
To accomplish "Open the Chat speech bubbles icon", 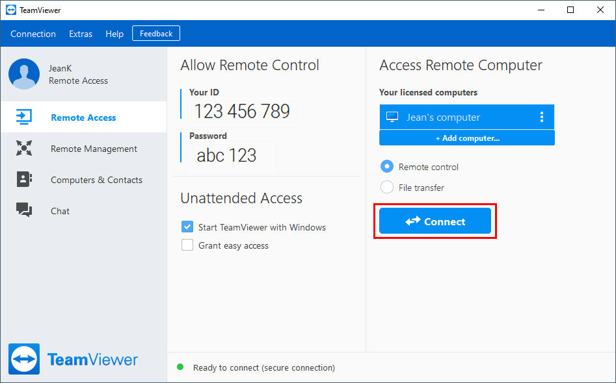I will pos(24,210).
